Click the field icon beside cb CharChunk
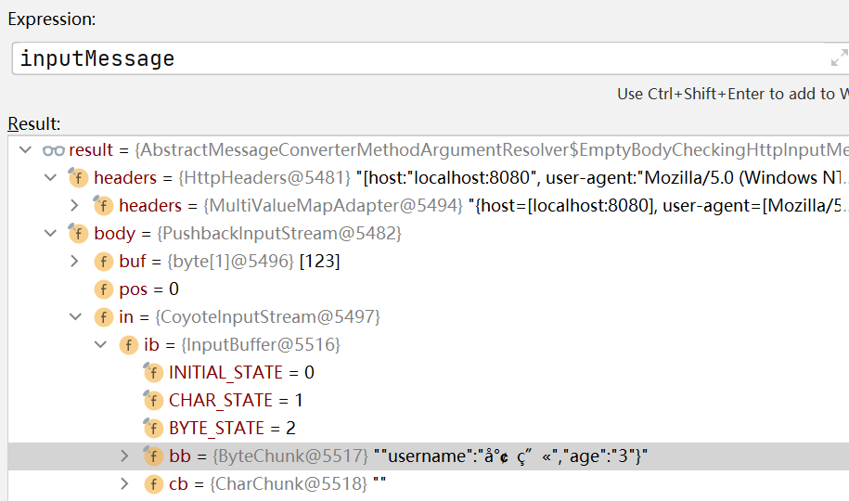The height and width of the screenshot is (501, 849). (153, 484)
